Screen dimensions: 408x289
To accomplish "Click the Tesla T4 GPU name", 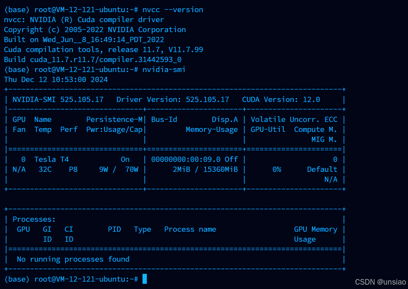I will [x=52, y=160].
